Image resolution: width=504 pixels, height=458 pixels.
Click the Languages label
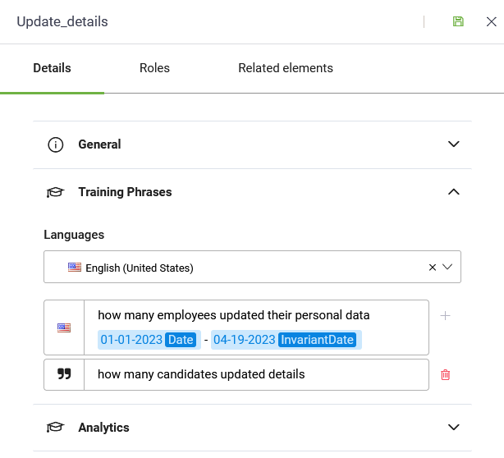(x=74, y=235)
